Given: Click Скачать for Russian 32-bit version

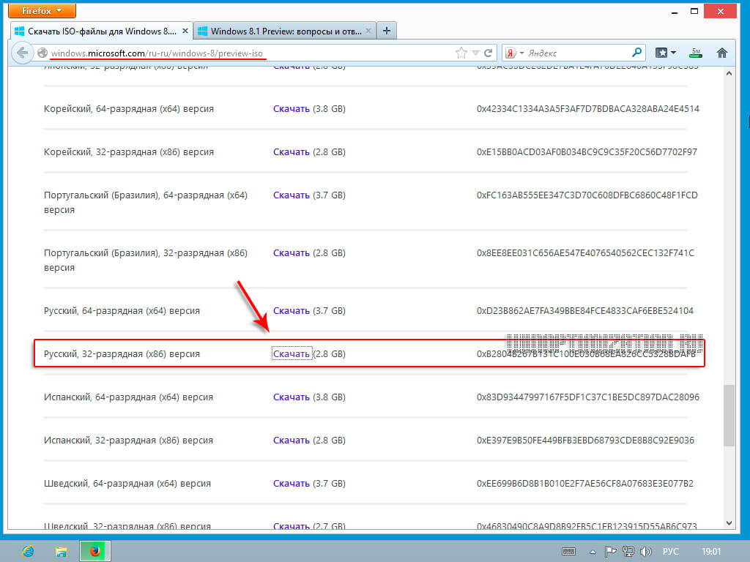Looking at the screenshot, I should tap(292, 353).
